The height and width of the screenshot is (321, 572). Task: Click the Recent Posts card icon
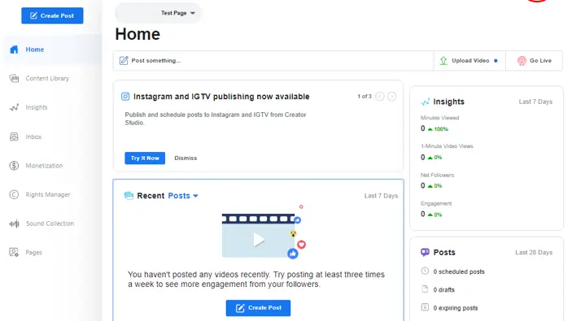pos(129,196)
